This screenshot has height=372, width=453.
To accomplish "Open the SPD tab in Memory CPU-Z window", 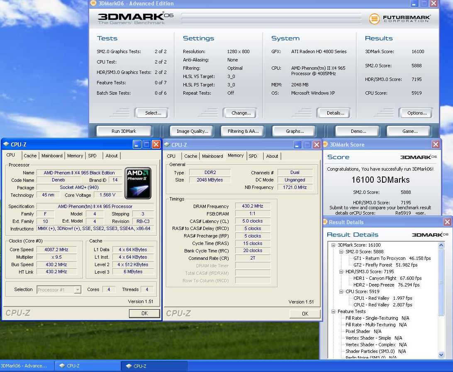I will tap(253, 156).
